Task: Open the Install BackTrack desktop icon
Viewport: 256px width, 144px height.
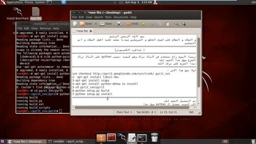Action: coord(18,14)
